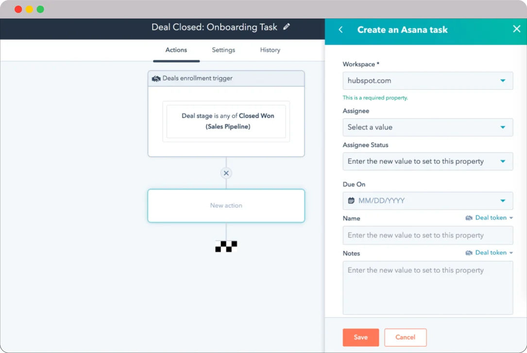This screenshot has width=527, height=353.
Task: Click the 'Workspace *' field label
Action: coord(361,64)
